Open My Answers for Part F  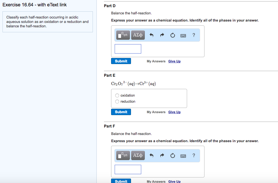[x=156, y=181]
